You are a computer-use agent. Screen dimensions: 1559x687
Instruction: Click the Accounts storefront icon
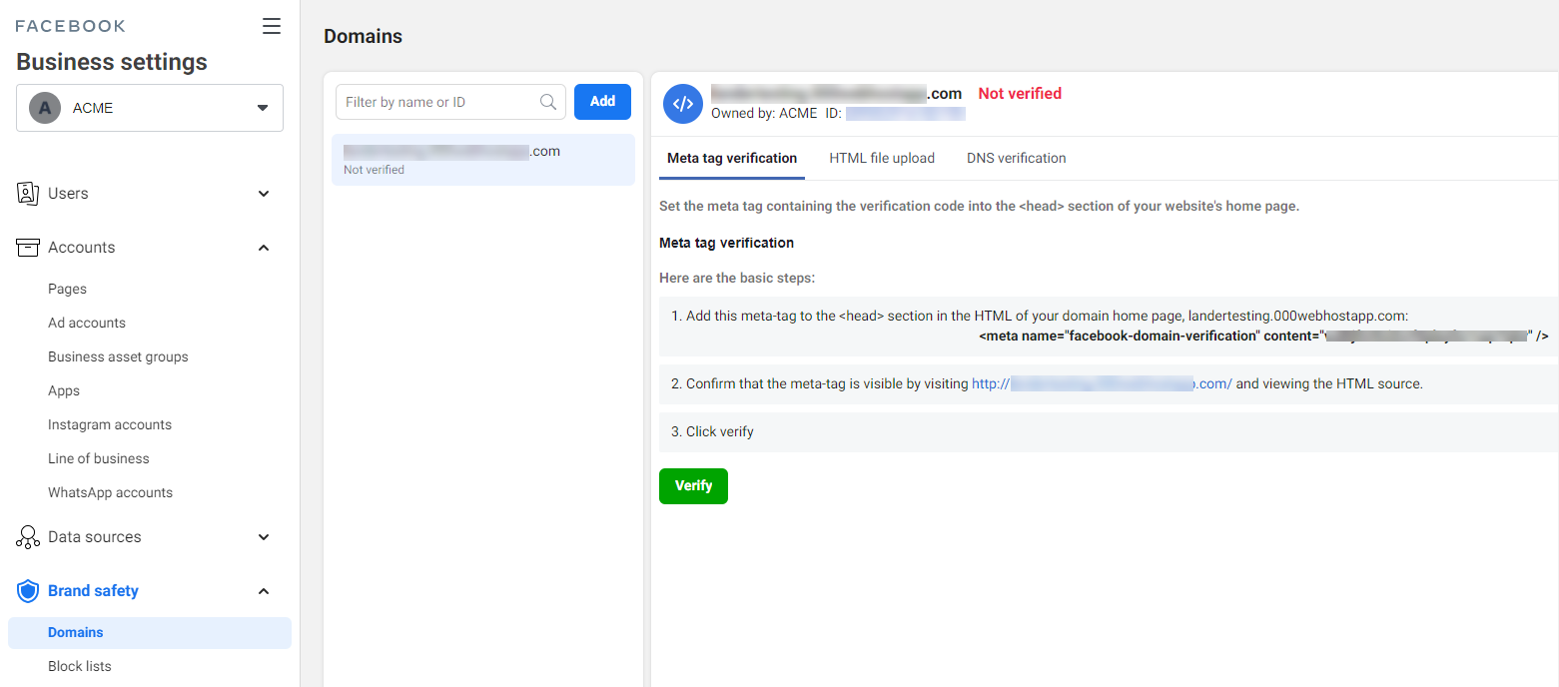click(x=27, y=247)
